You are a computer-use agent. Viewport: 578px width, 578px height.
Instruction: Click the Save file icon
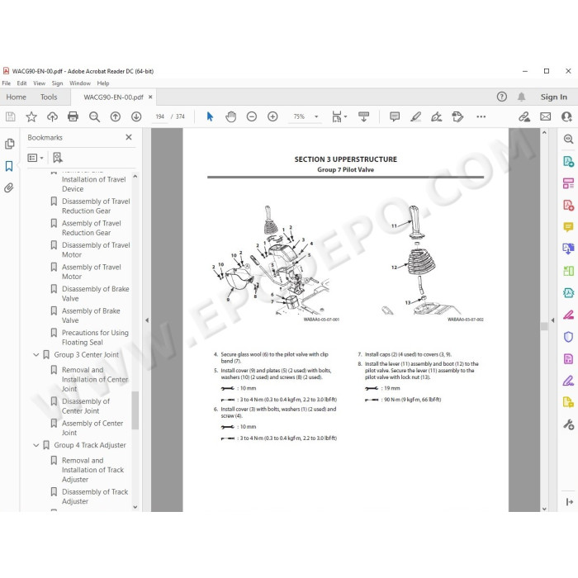point(10,117)
